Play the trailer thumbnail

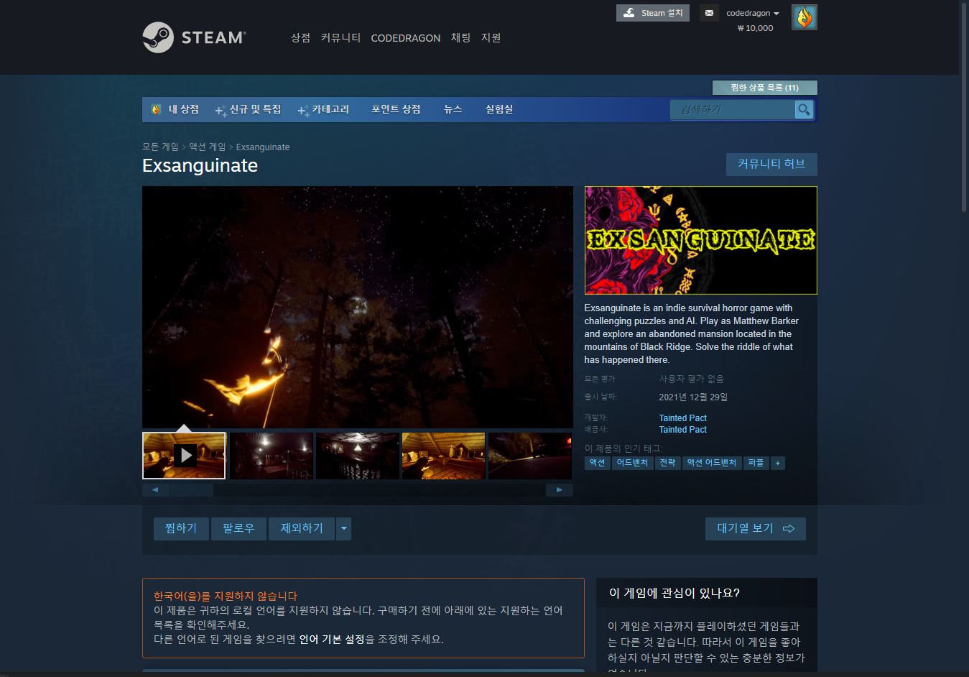[184, 456]
